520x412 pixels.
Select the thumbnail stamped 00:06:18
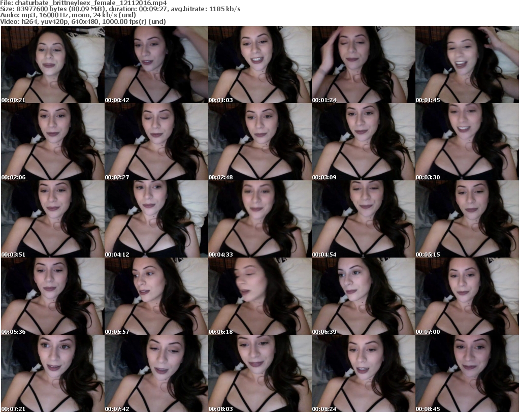260,297
